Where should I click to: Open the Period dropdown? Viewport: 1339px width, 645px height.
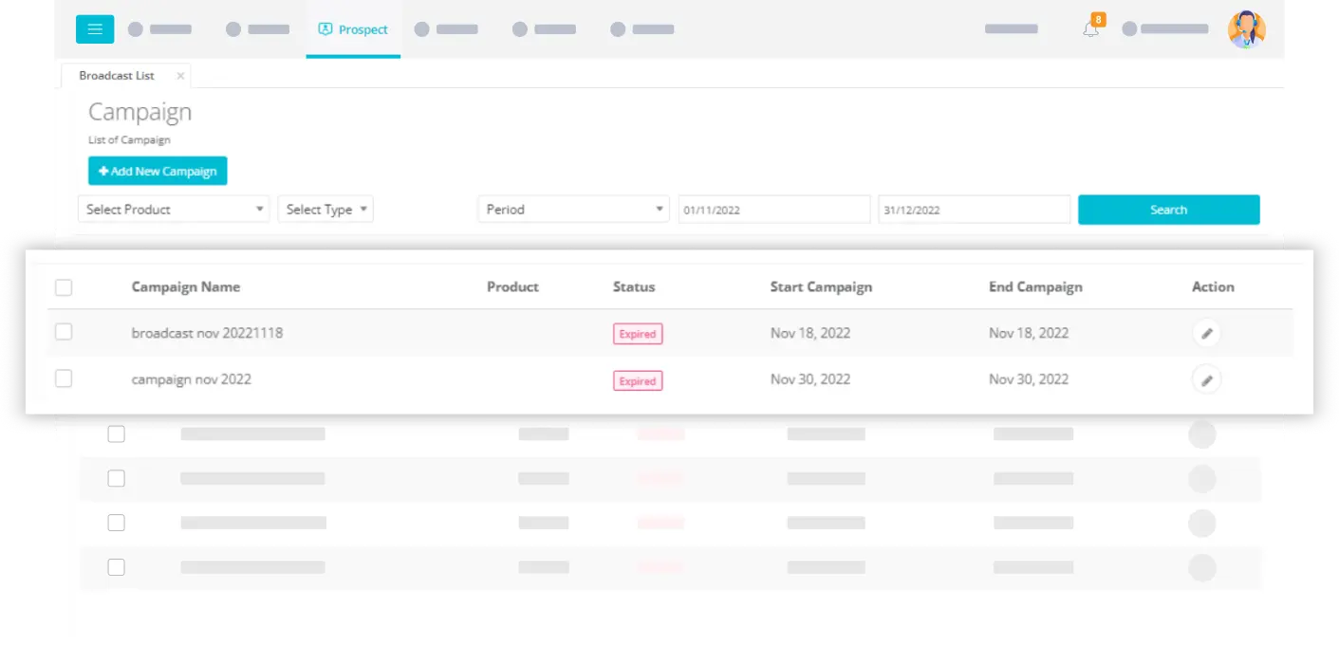click(x=573, y=210)
